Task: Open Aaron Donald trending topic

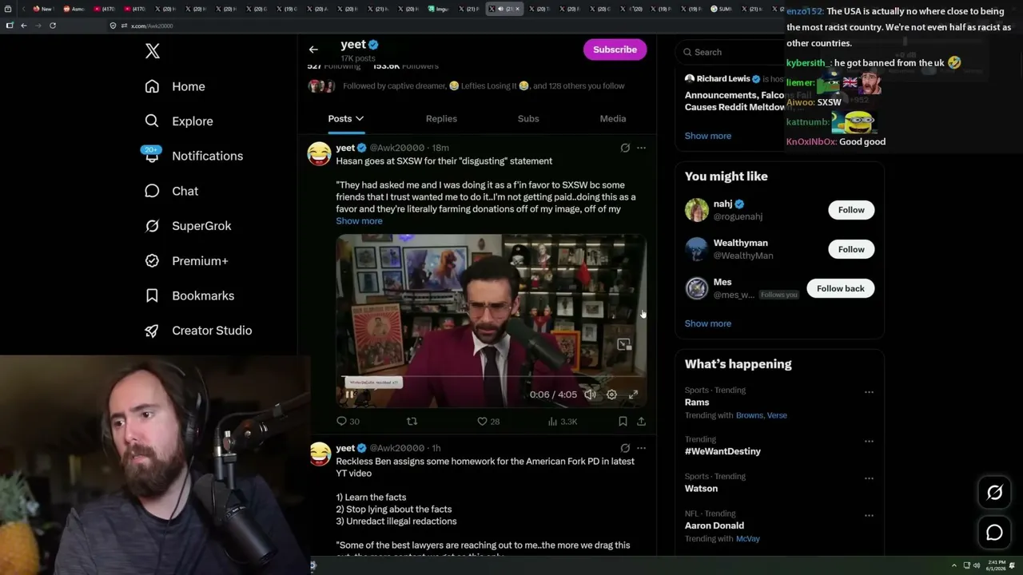Action: click(x=715, y=525)
